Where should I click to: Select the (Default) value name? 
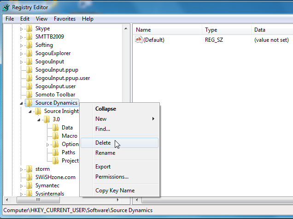[154, 40]
